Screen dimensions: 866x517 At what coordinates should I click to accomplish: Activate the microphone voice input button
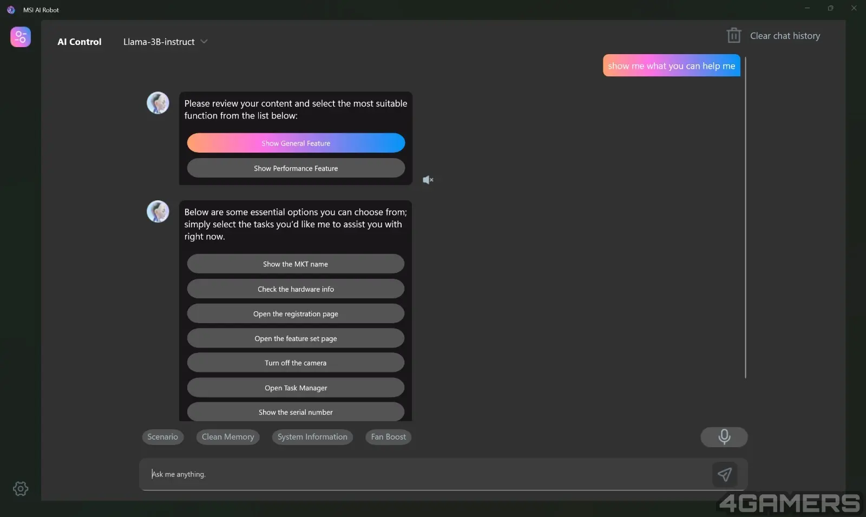(724, 437)
